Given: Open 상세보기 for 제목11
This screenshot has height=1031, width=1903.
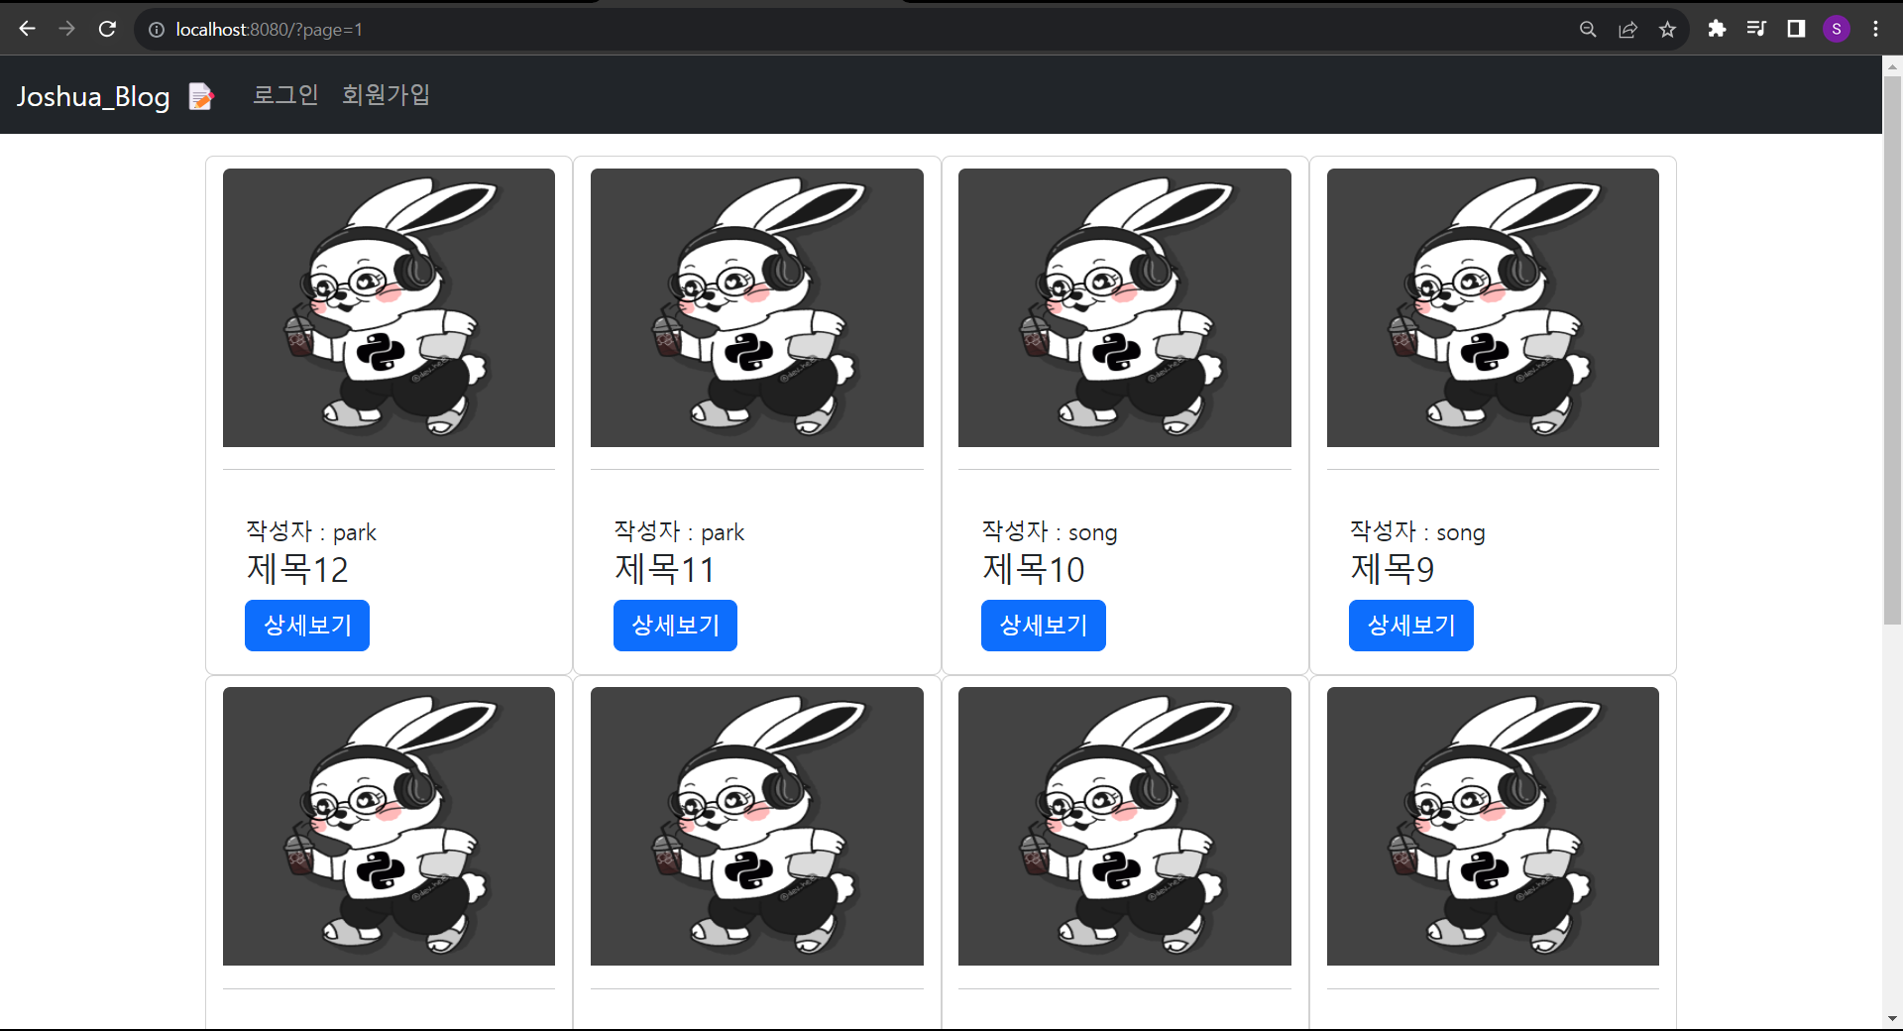Looking at the screenshot, I should click(675, 626).
